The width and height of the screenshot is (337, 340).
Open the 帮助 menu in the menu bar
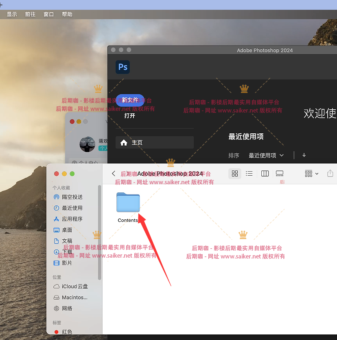click(x=67, y=14)
